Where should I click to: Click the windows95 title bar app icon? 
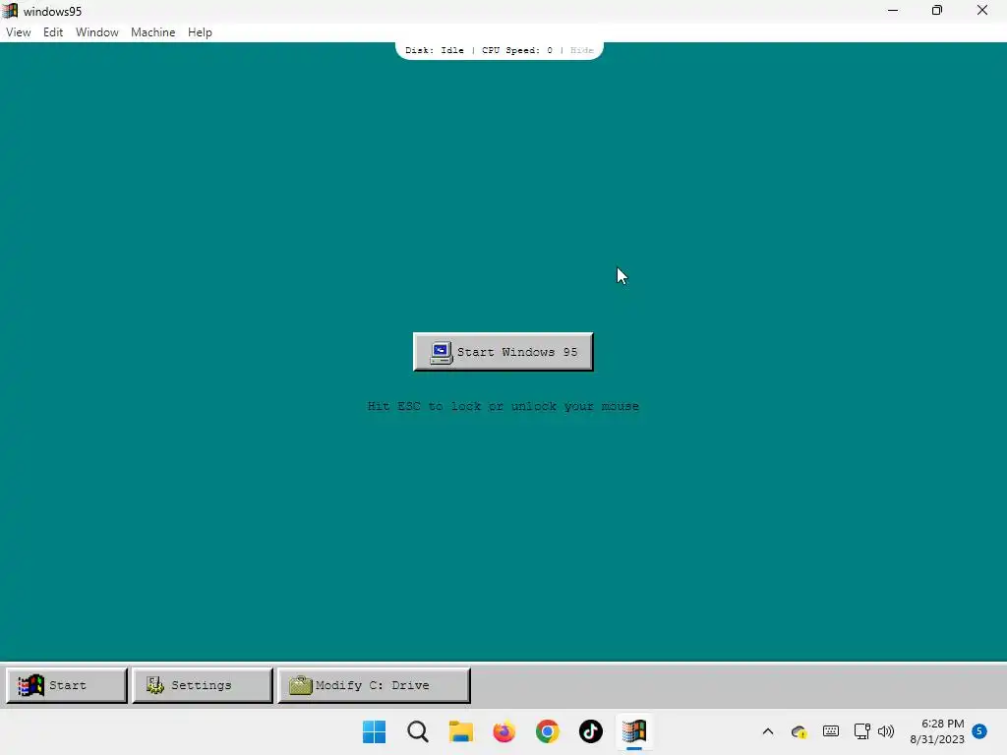(10, 11)
